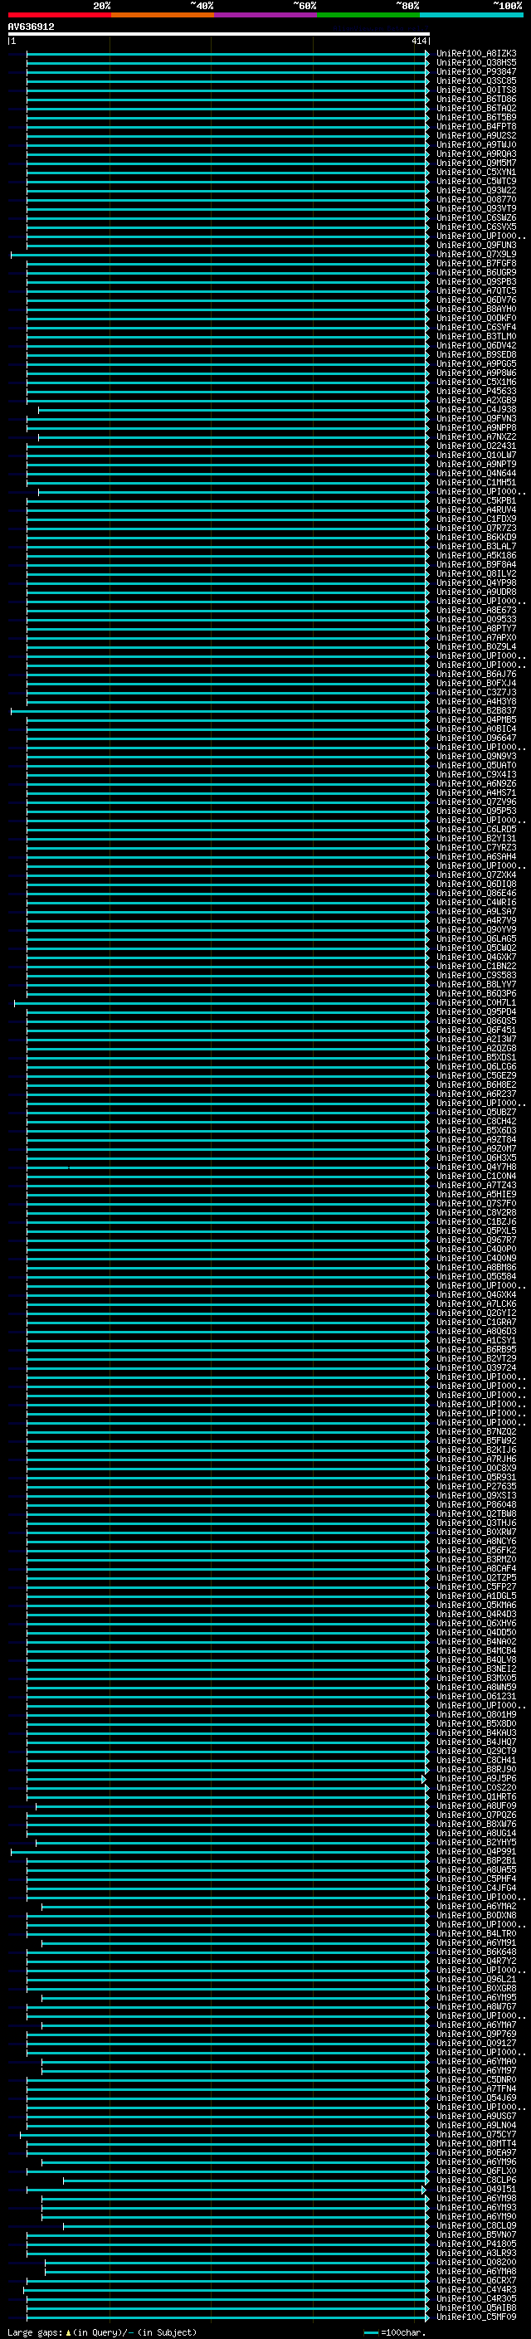Screen dimensions: 531x2339
Task: Select the label UniRef100_C8V2R8
Action: 476,1212
